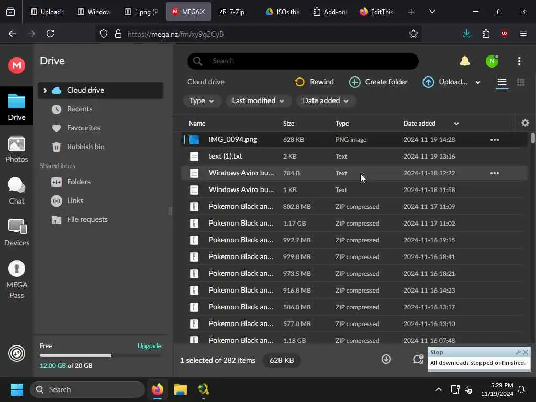The width and height of the screenshot is (536, 402).
Task: Reload the current page
Action: (50, 33)
